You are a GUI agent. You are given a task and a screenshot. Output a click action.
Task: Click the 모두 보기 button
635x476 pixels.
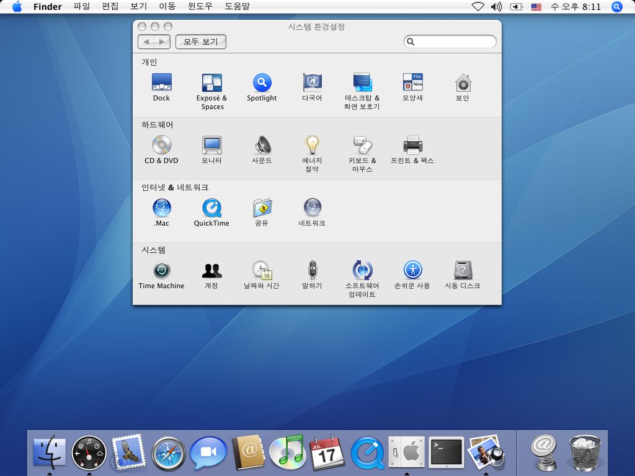[x=201, y=42]
